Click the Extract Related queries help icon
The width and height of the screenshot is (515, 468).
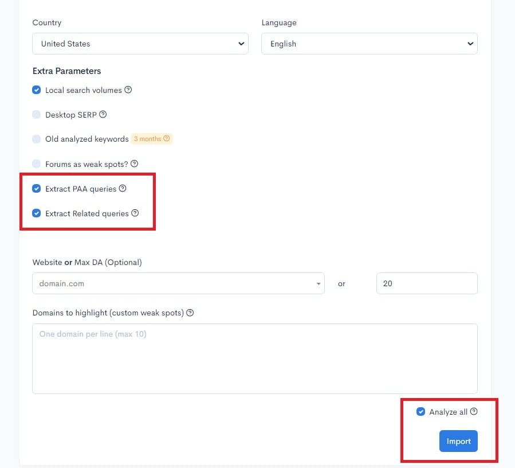(x=135, y=213)
